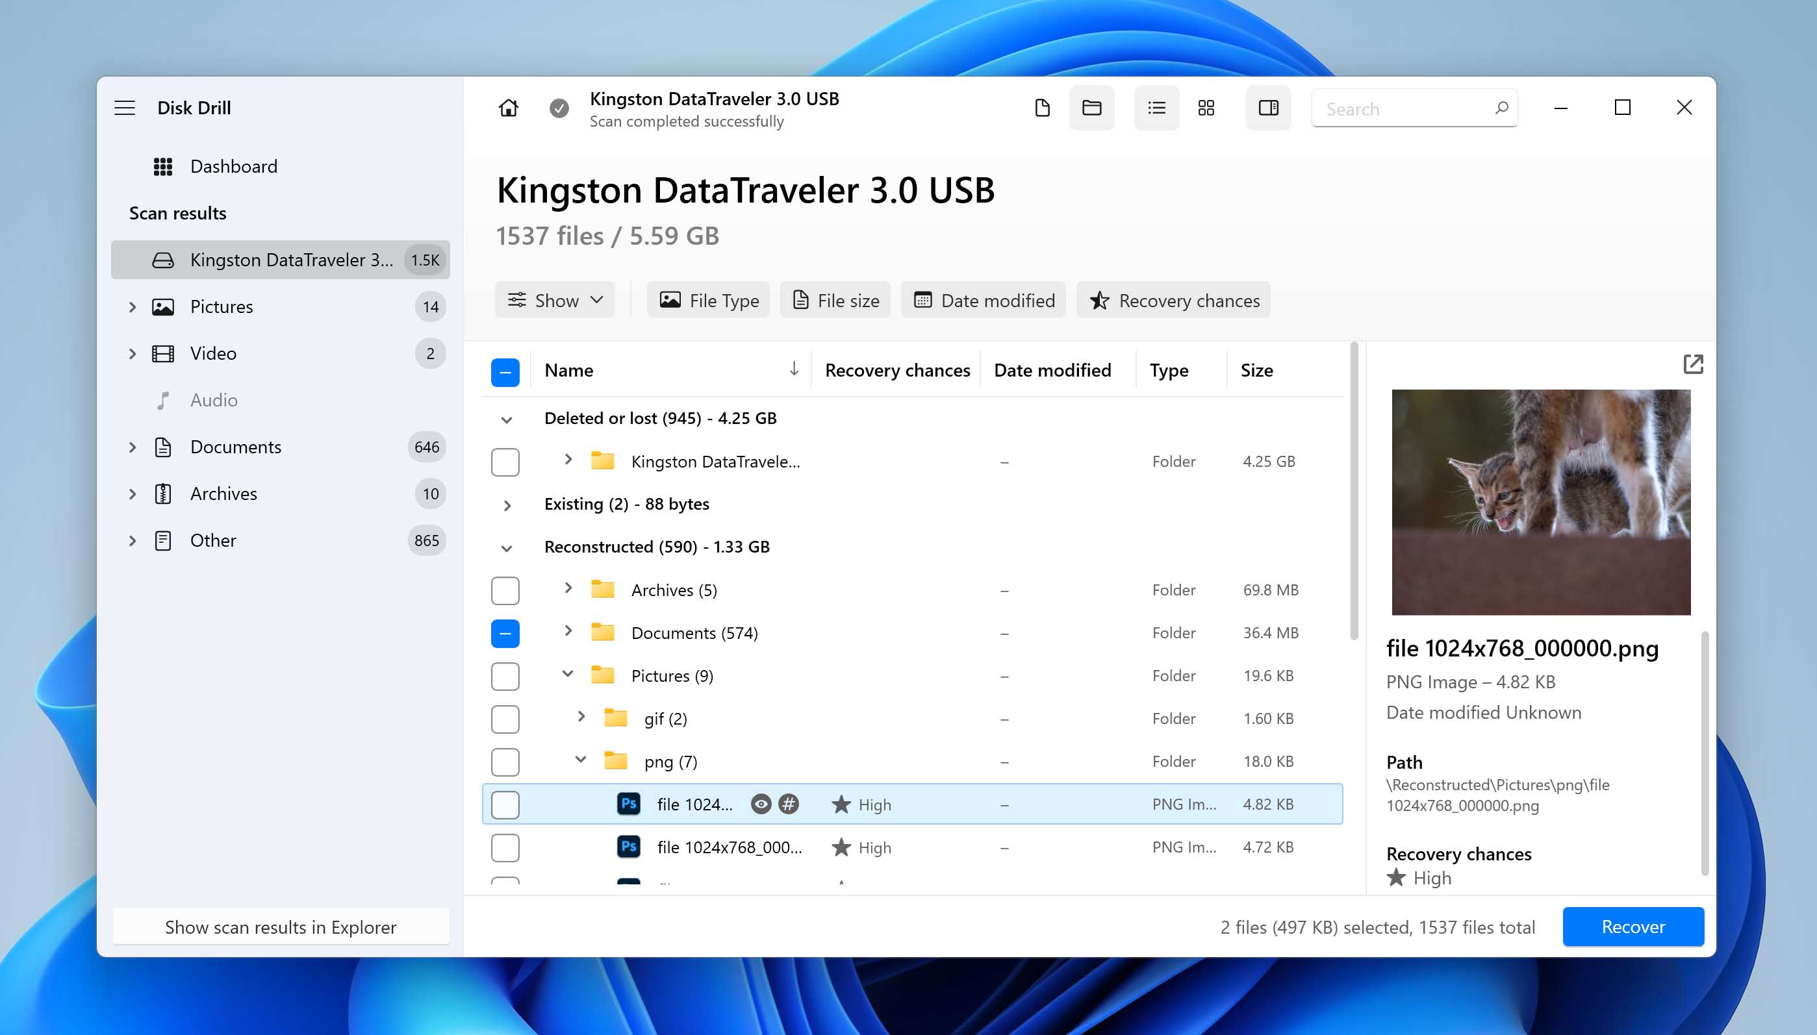Click Show scan results in Explorer
Viewport: 1817px width, 1035px height.
tap(280, 926)
